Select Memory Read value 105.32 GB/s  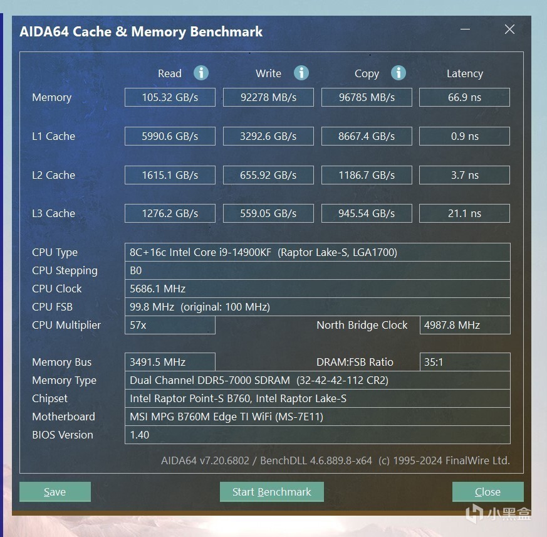click(170, 97)
